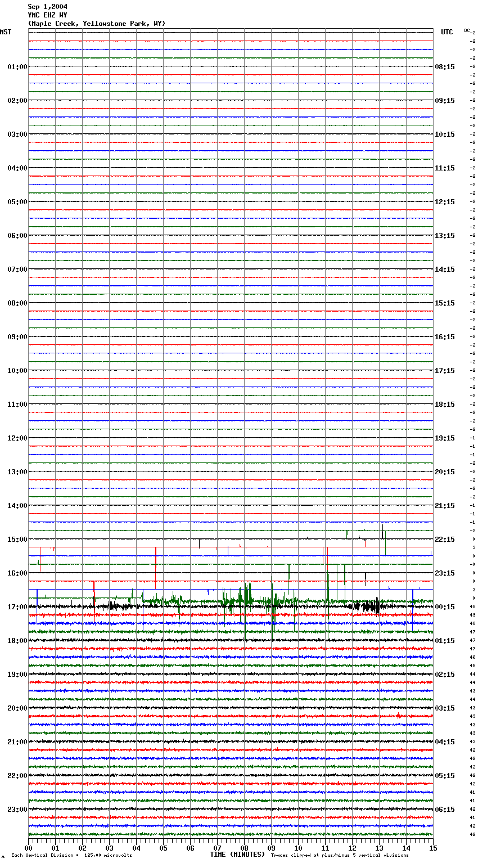Click the 14:00 MST time label
This screenshot has width=478, height=863.
pyautogui.click(x=17, y=506)
